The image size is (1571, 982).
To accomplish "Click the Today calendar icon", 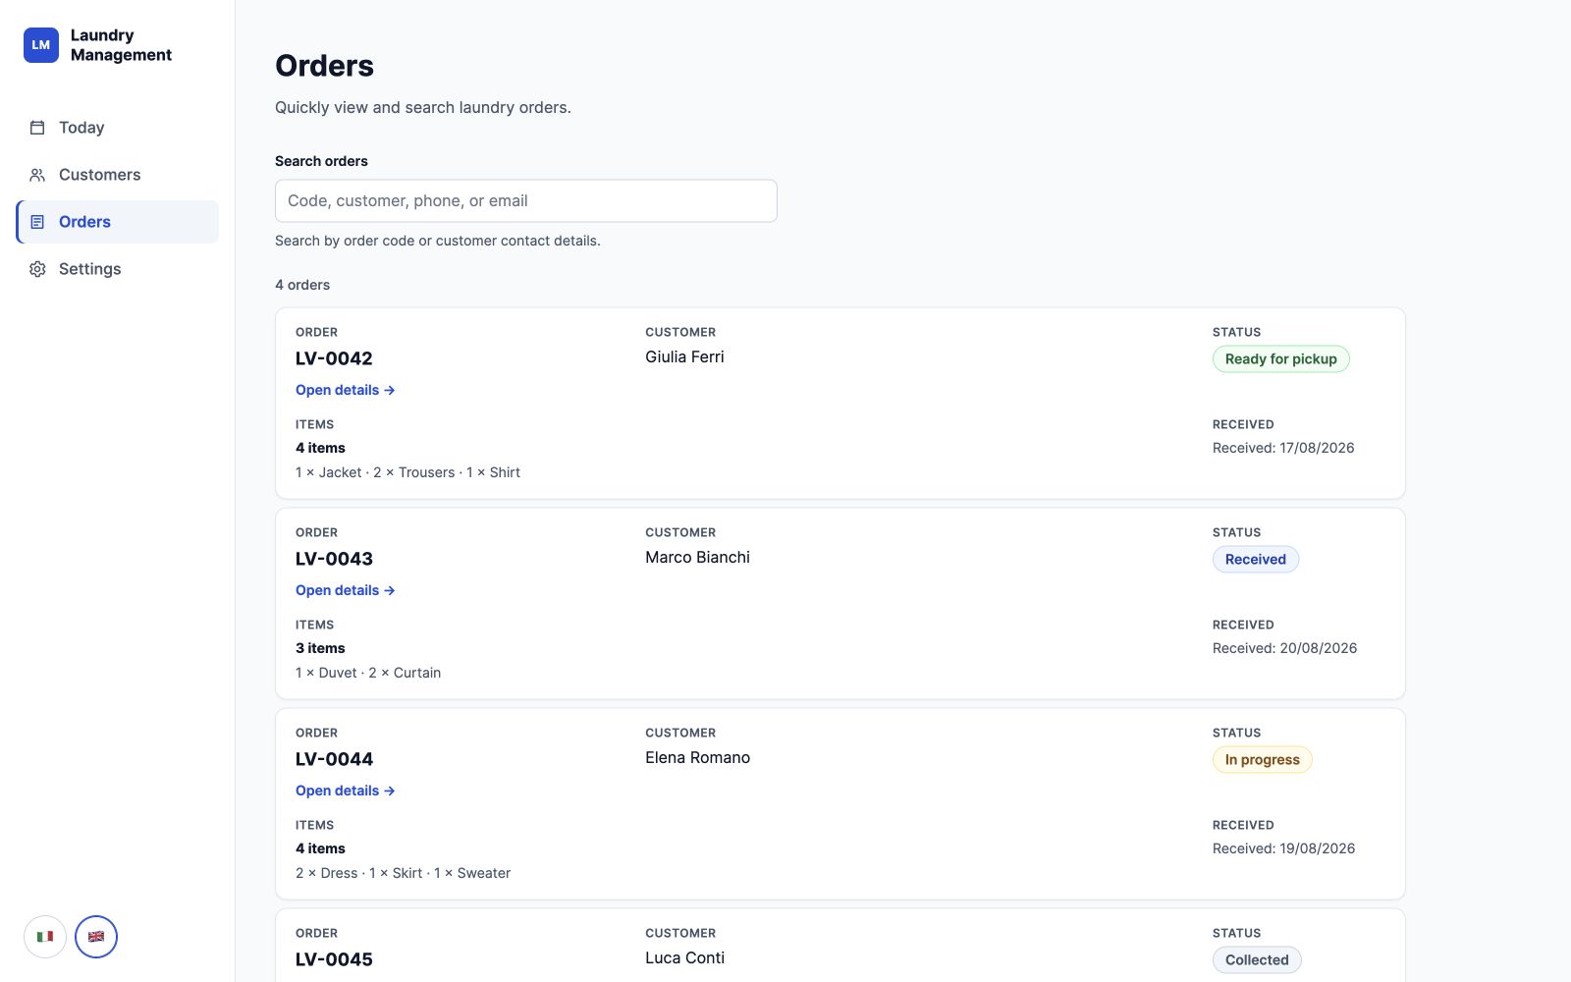I will (x=37, y=128).
